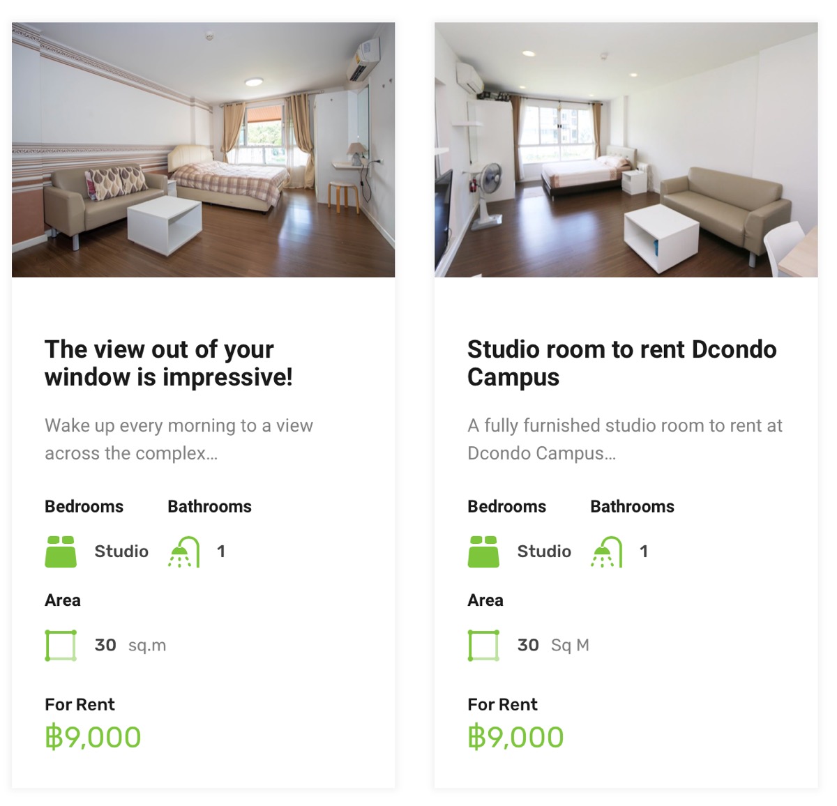Click the green bed icon in first listing
This screenshot has height=806, width=837.
click(61, 552)
